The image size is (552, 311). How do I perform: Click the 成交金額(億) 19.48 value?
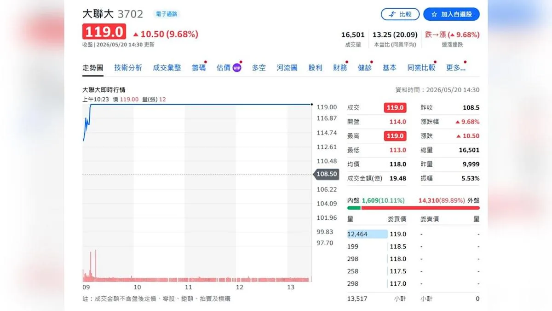pyautogui.click(x=397, y=178)
